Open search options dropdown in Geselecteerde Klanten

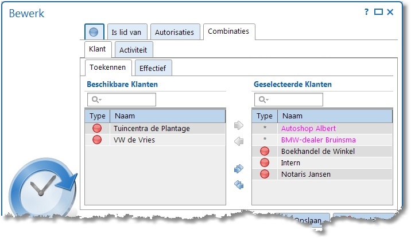click(263, 100)
